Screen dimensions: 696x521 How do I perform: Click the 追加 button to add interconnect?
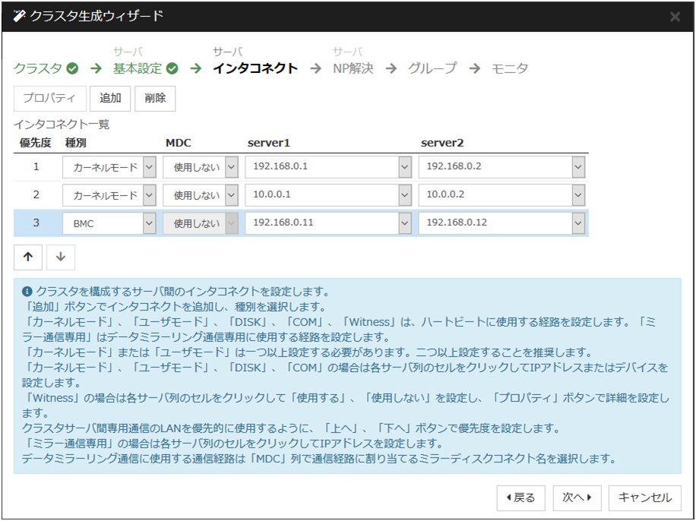[111, 98]
